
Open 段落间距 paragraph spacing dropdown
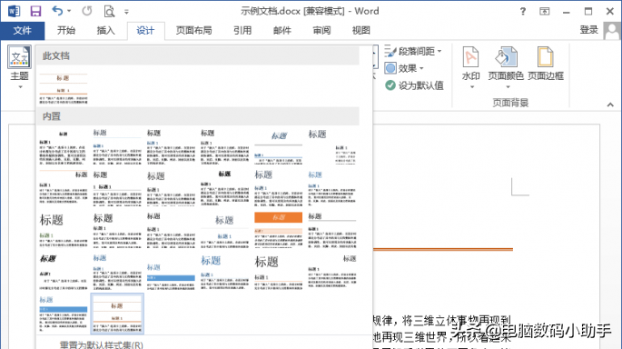pyautogui.click(x=413, y=51)
